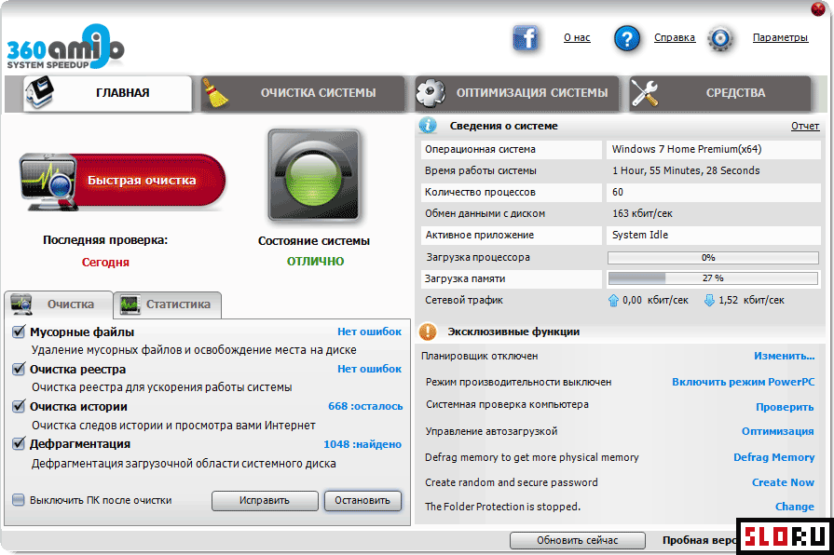The height and width of the screenshot is (555, 834).
Task: Click the blue info icon near Сведения о системе
Action: click(x=428, y=126)
